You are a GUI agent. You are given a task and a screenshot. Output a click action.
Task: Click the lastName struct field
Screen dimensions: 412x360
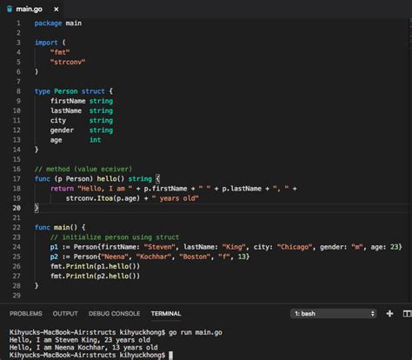(66, 110)
